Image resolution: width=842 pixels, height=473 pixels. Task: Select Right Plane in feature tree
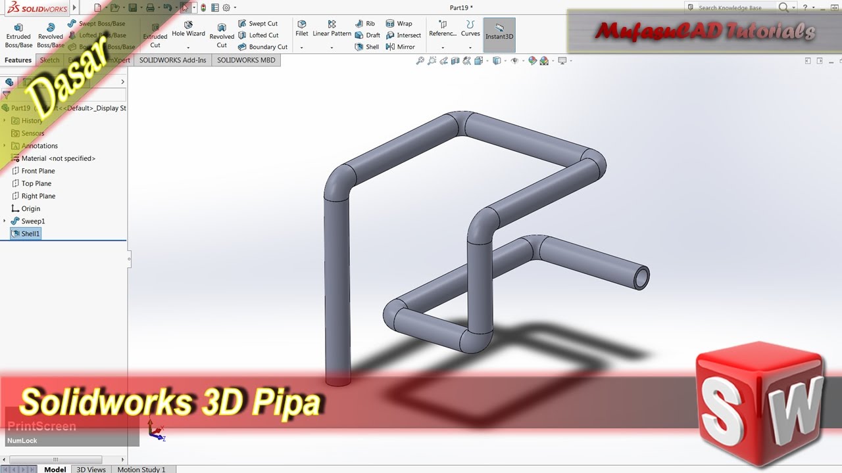pos(33,196)
